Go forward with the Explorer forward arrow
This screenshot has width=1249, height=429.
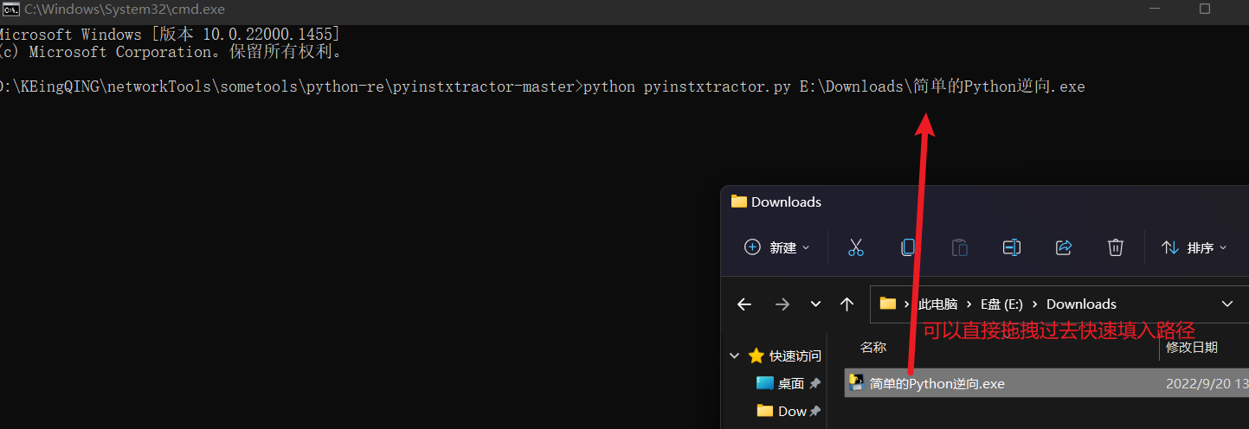coord(782,304)
